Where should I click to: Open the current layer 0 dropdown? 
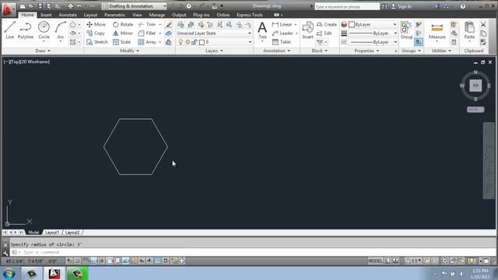click(214, 42)
